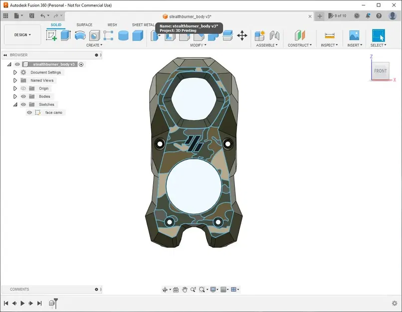The image size is (402, 312).
Task: Click the 9 of 10 document counter
Action: (337, 16)
